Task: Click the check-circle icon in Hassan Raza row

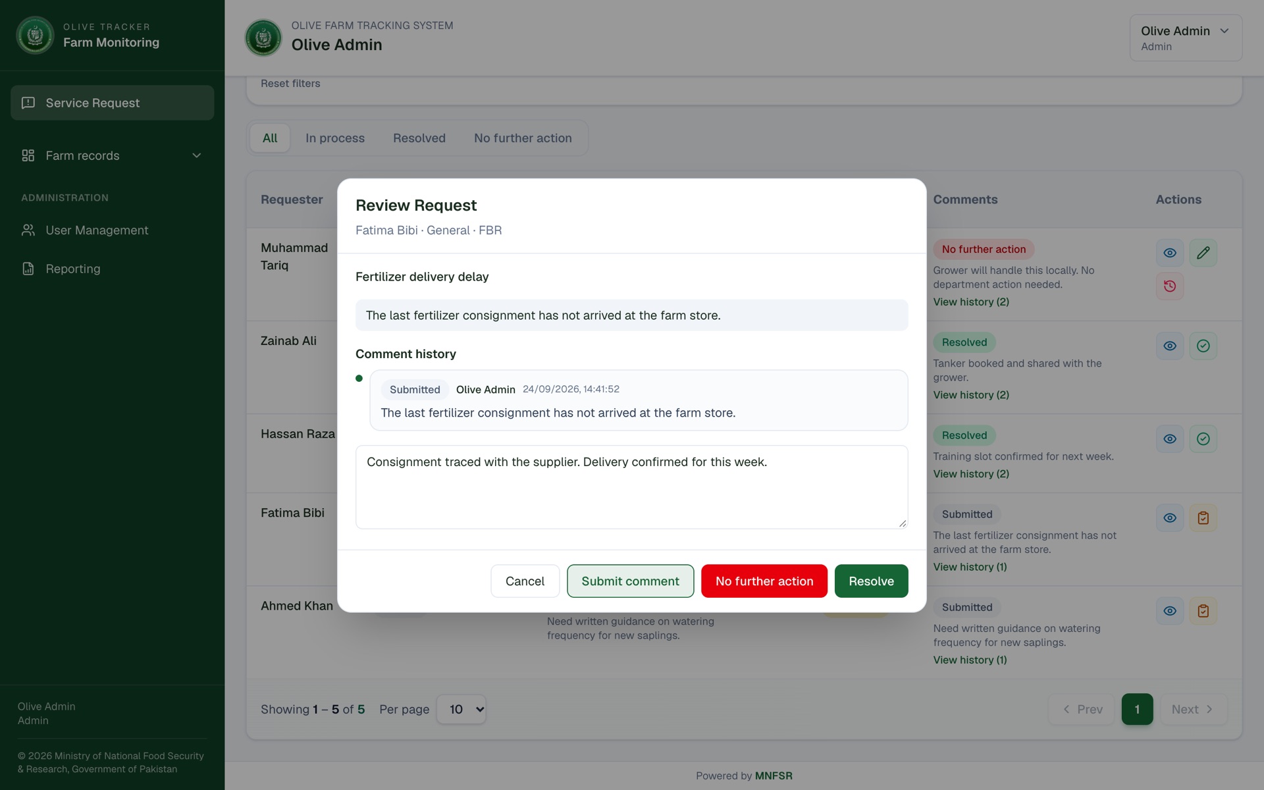Action: click(1203, 438)
